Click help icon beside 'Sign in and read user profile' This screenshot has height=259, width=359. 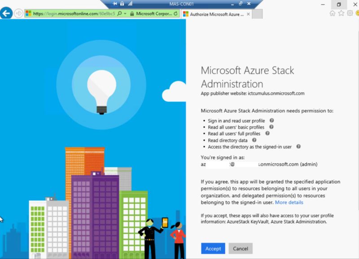click(x=271, y=120)
